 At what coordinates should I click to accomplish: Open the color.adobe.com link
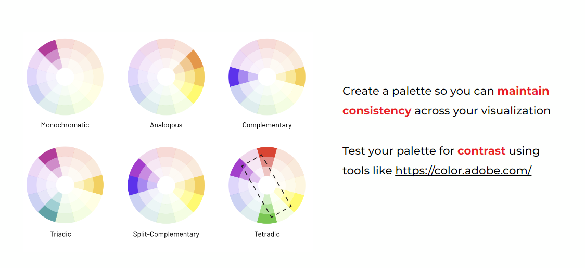point(463,171)
